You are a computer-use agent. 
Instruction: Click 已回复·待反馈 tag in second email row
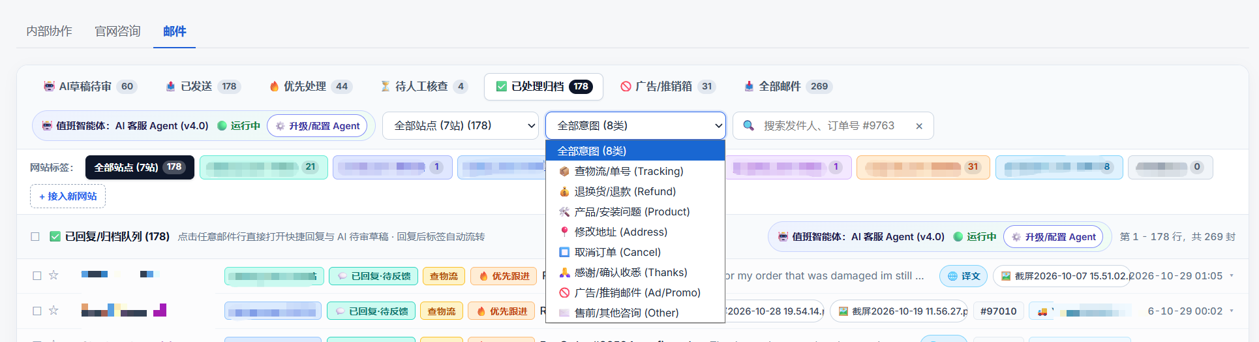pos(371,311)
